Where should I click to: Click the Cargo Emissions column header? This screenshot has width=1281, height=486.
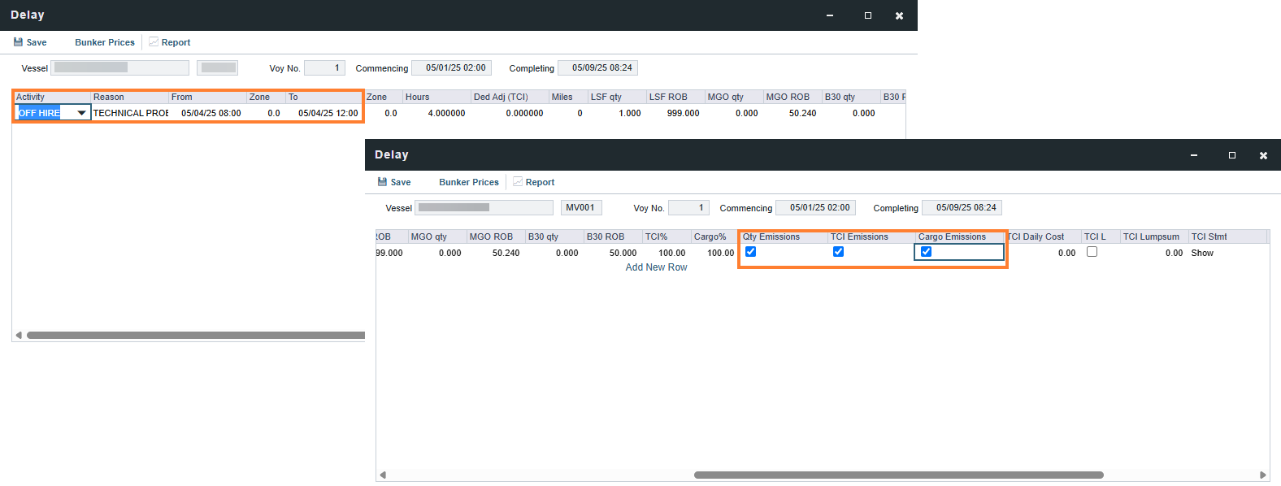960,236
